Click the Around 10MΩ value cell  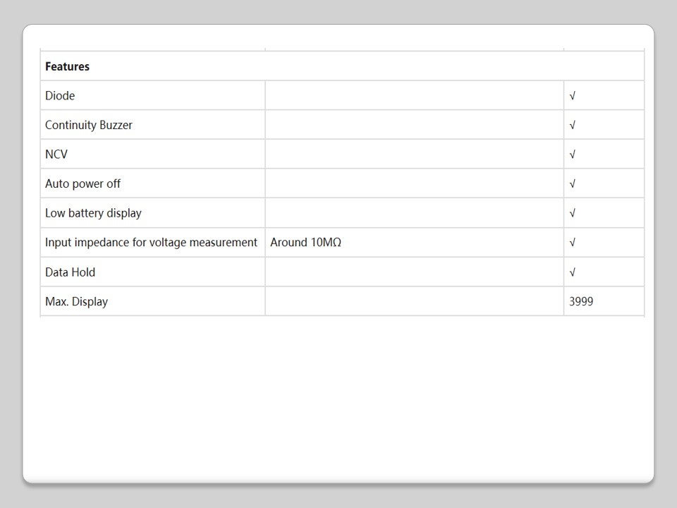[306, 242]
